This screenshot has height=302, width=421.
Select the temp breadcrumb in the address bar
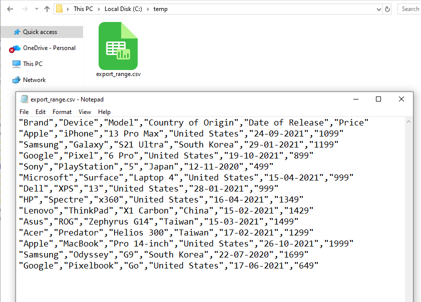tap(161, 8)
